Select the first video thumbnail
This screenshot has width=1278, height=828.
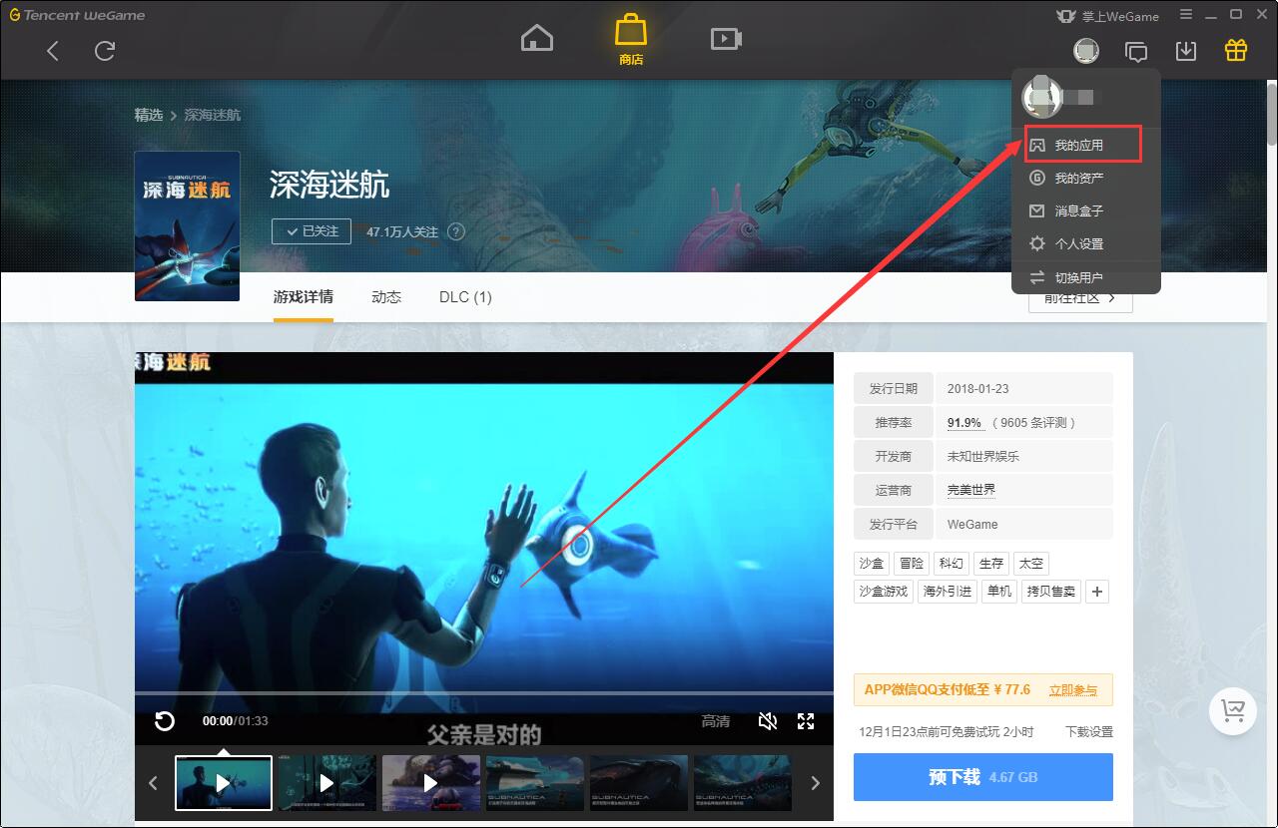click(224, 782)
